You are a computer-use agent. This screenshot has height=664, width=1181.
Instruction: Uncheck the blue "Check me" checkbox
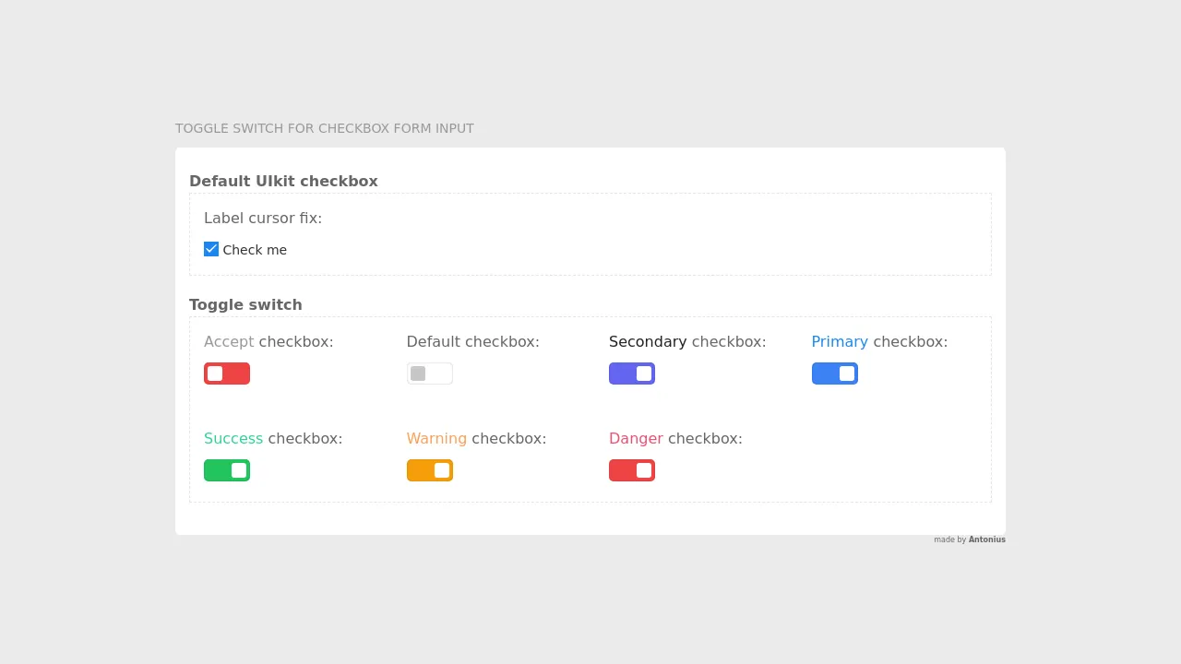[211, 249]
